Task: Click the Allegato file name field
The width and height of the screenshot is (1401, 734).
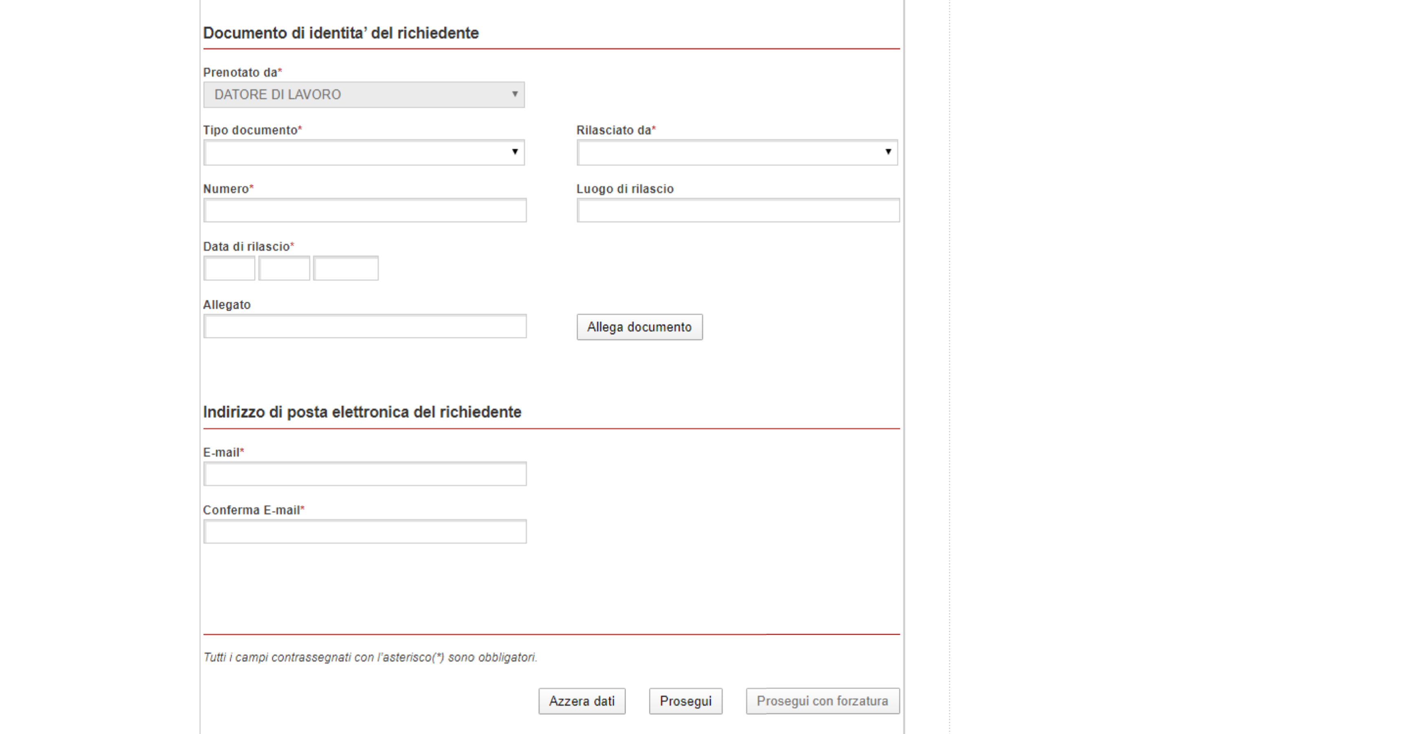Action: tap(364, 326)
